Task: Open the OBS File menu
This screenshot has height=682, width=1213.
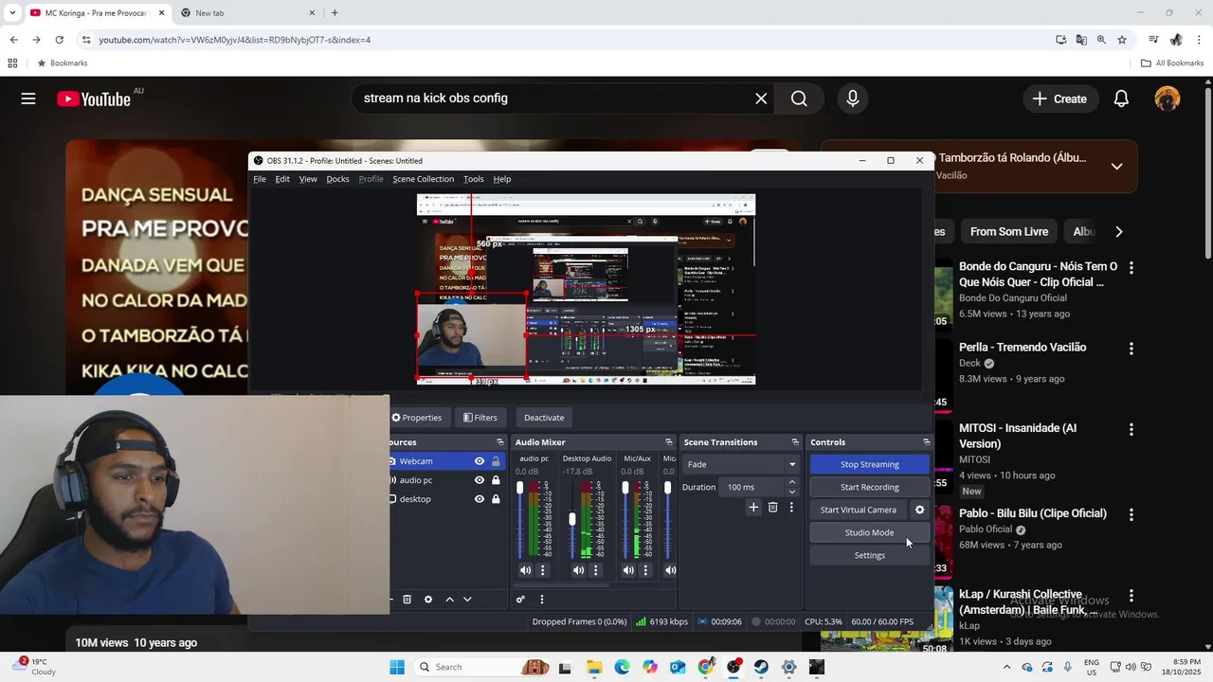Action: click(x=260, y=179)
